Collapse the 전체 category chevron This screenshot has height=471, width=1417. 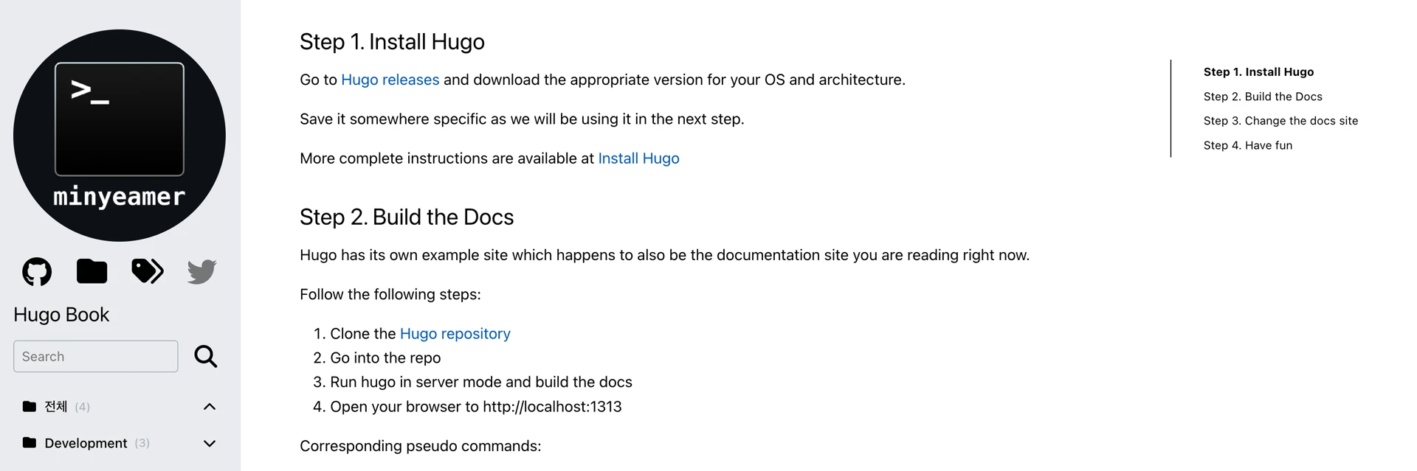point(210,407)
